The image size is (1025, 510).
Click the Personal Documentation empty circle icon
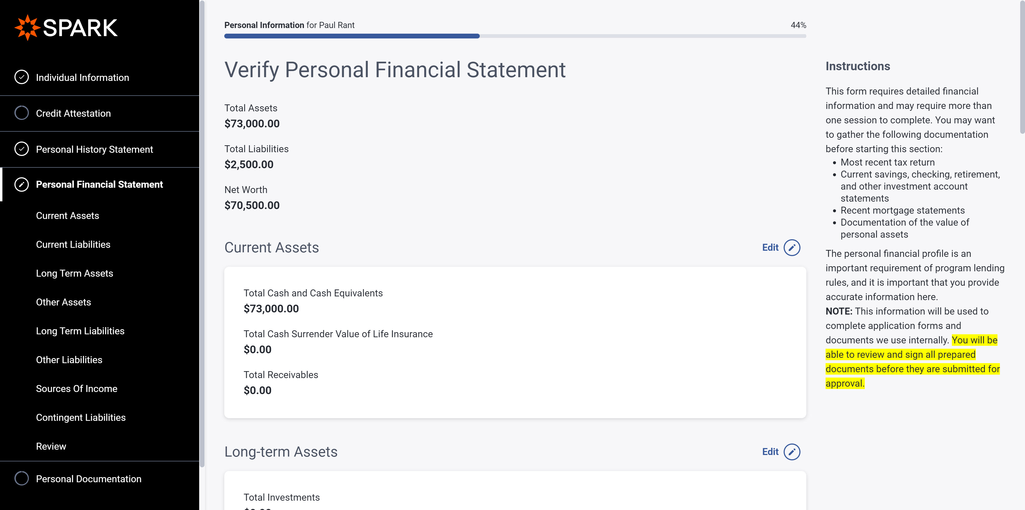[x=21, y=478]
